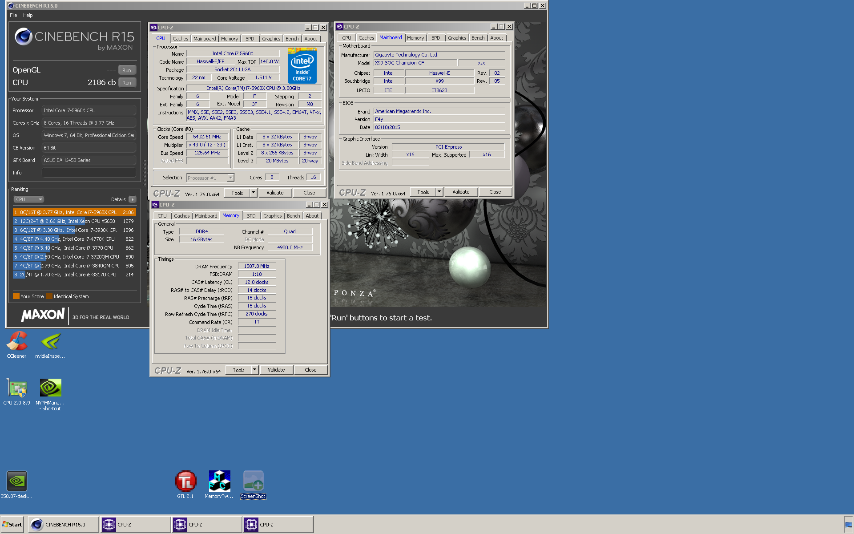
Task: Click the orange Your Score legend swatch
Action: click(16, 296)
